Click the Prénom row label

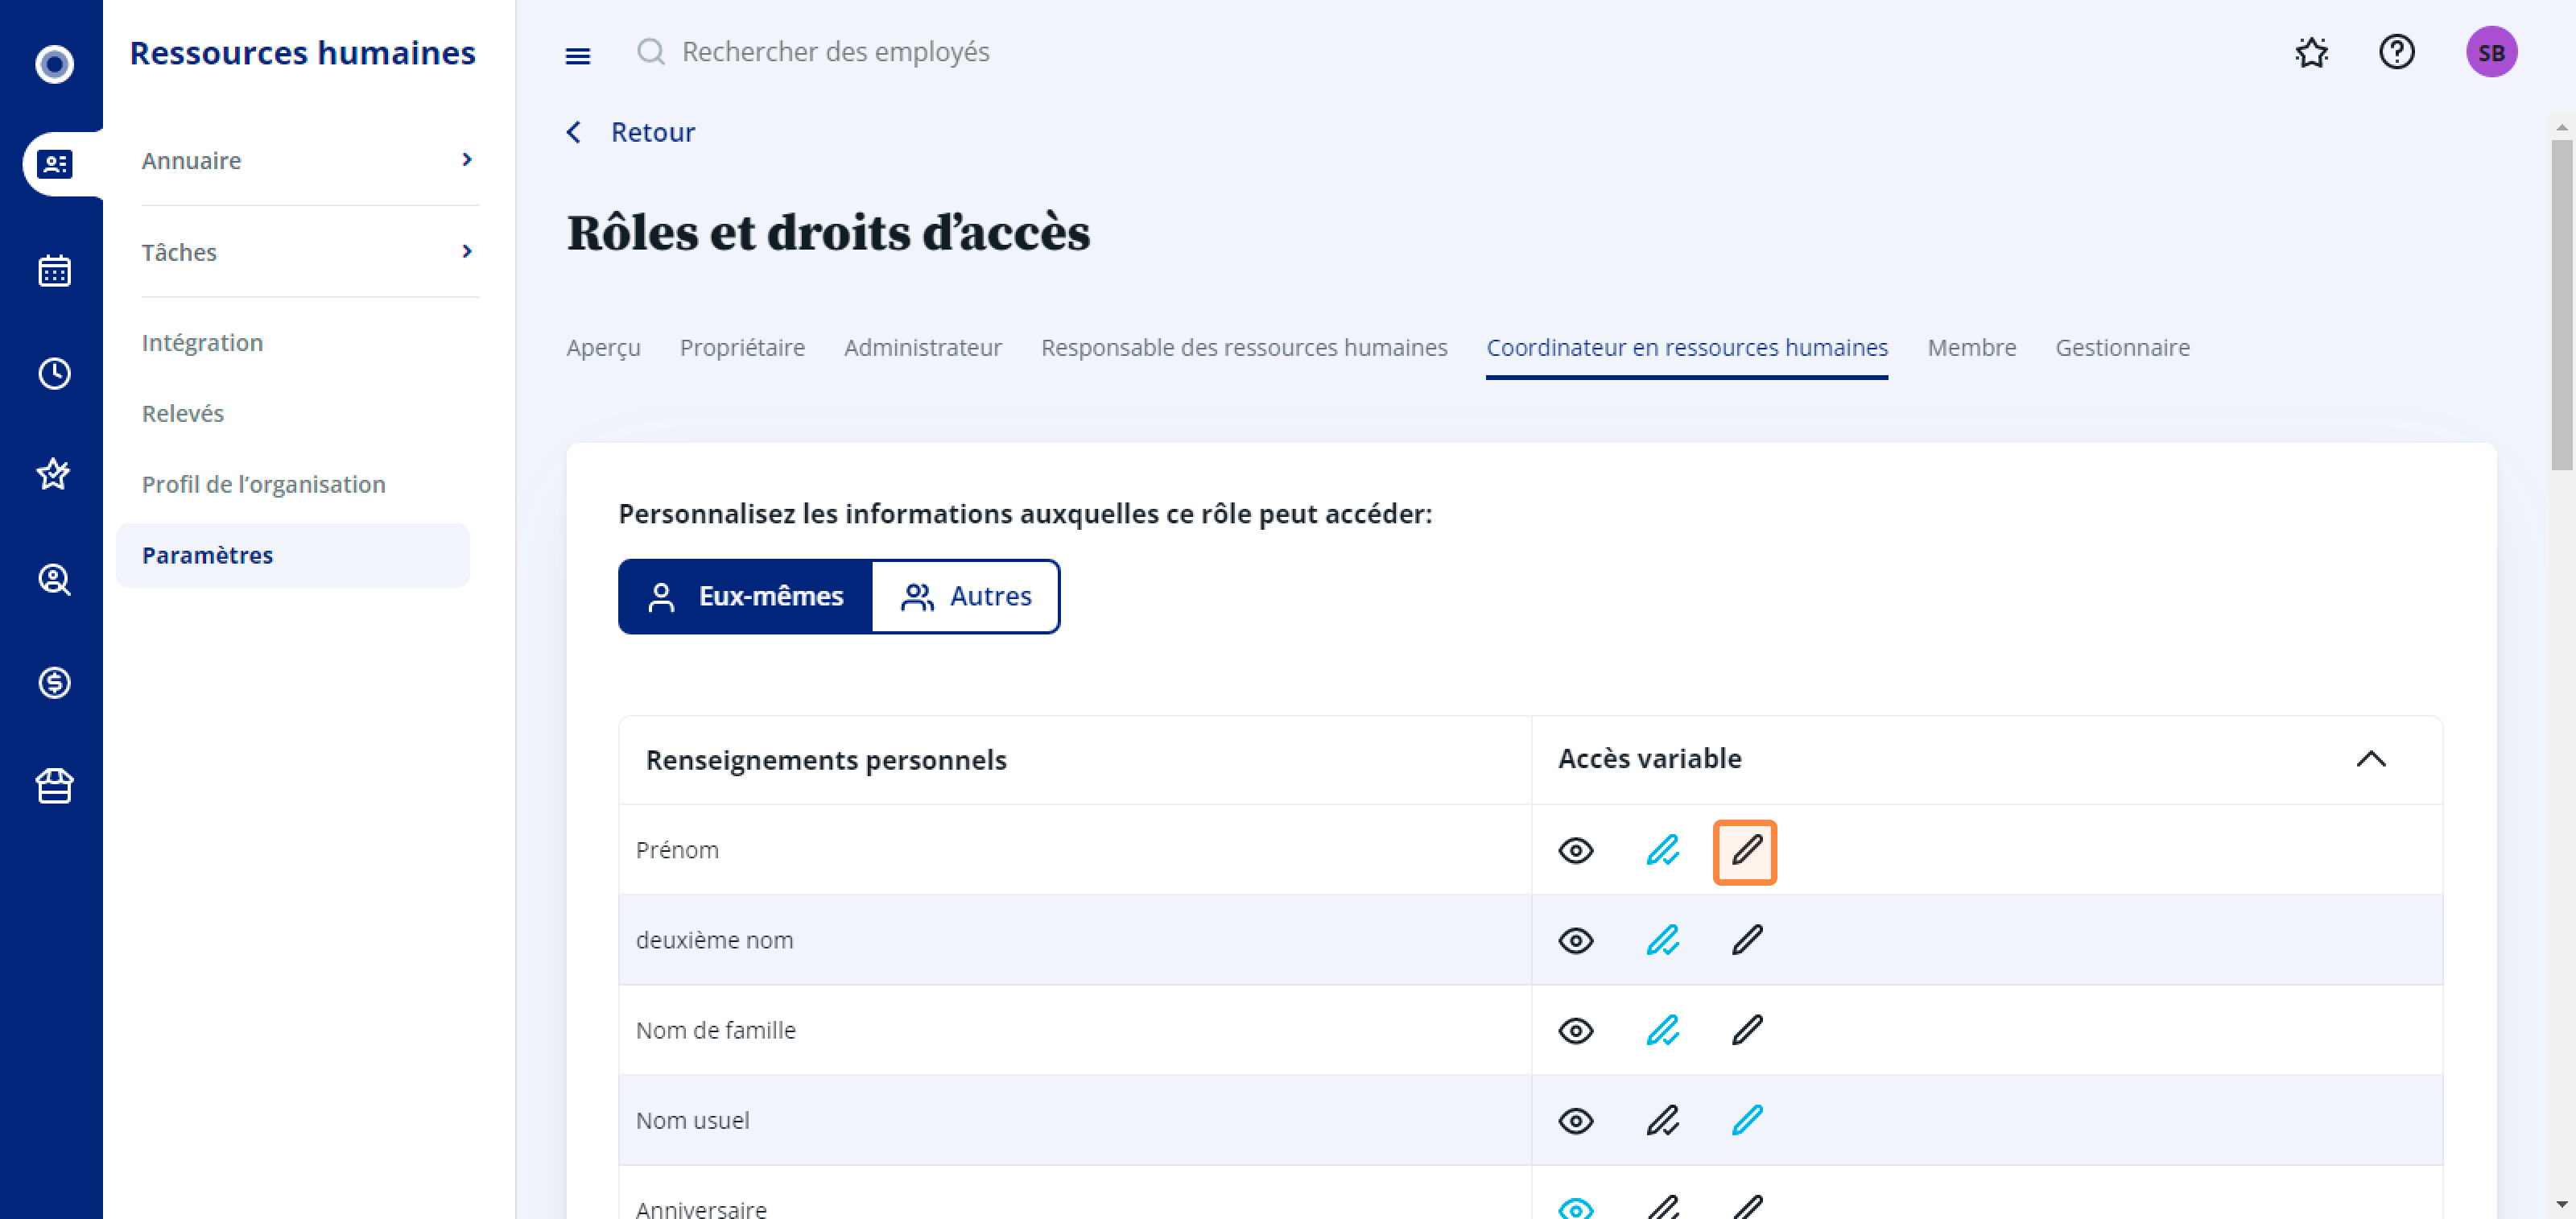point(677,850)
